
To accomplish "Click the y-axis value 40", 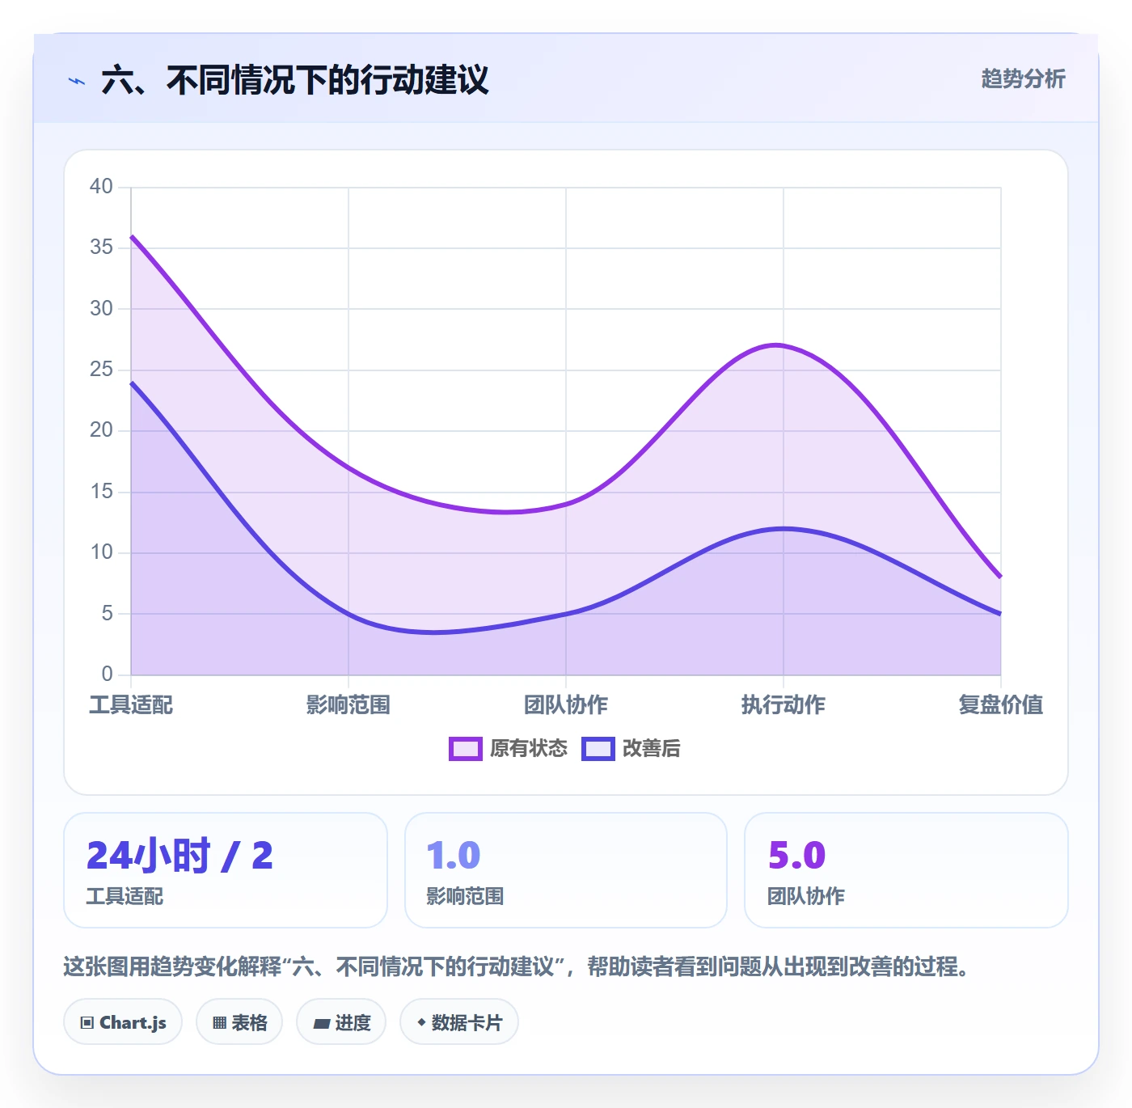I will (x=101, y=187).
